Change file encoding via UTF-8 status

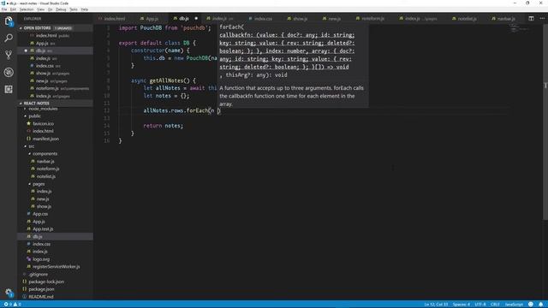click(480, 305)
